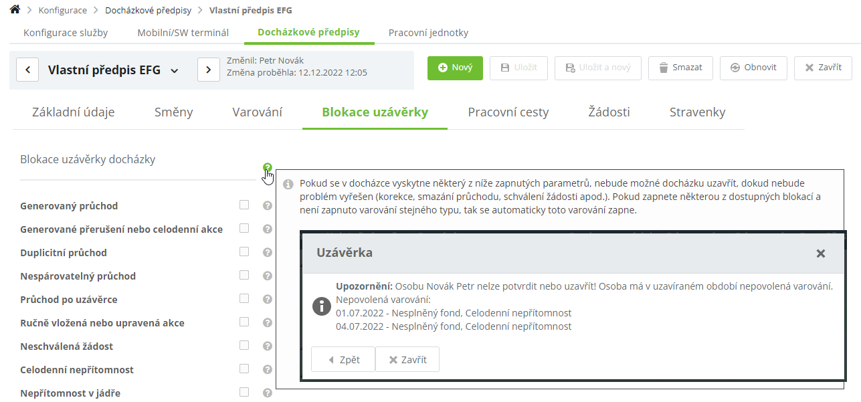This screenshot has width=861, height=402.
Task: Open the Stravenky tab
Action: point(697,112)
